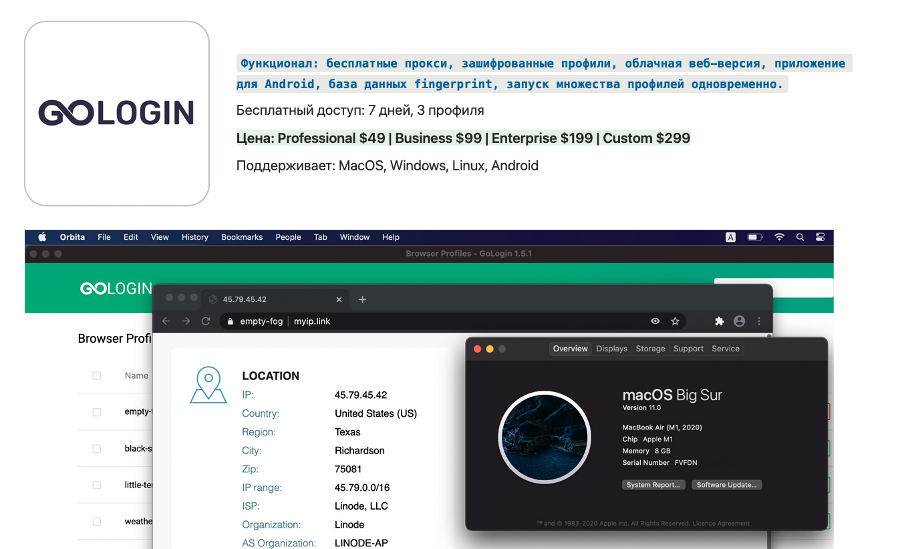Screen dimensions: 898x549
Task: Open the Edit menu
Action: tap(131, 237)
